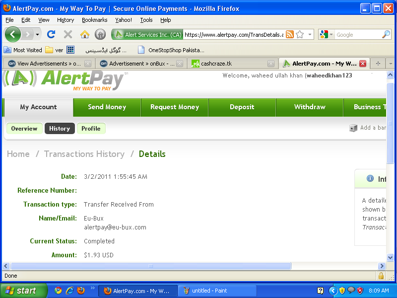Open the Edit menu

[26, 20]
